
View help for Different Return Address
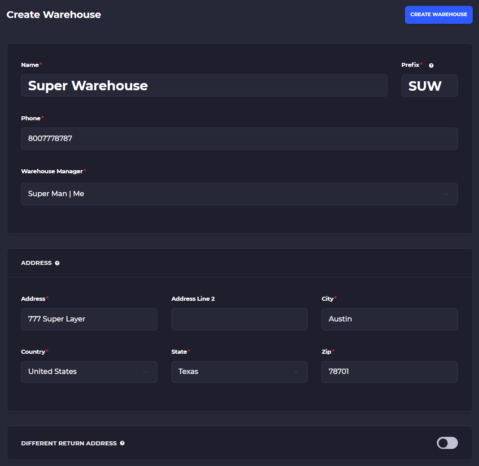coord(122,443)
